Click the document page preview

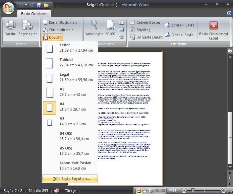130,118
